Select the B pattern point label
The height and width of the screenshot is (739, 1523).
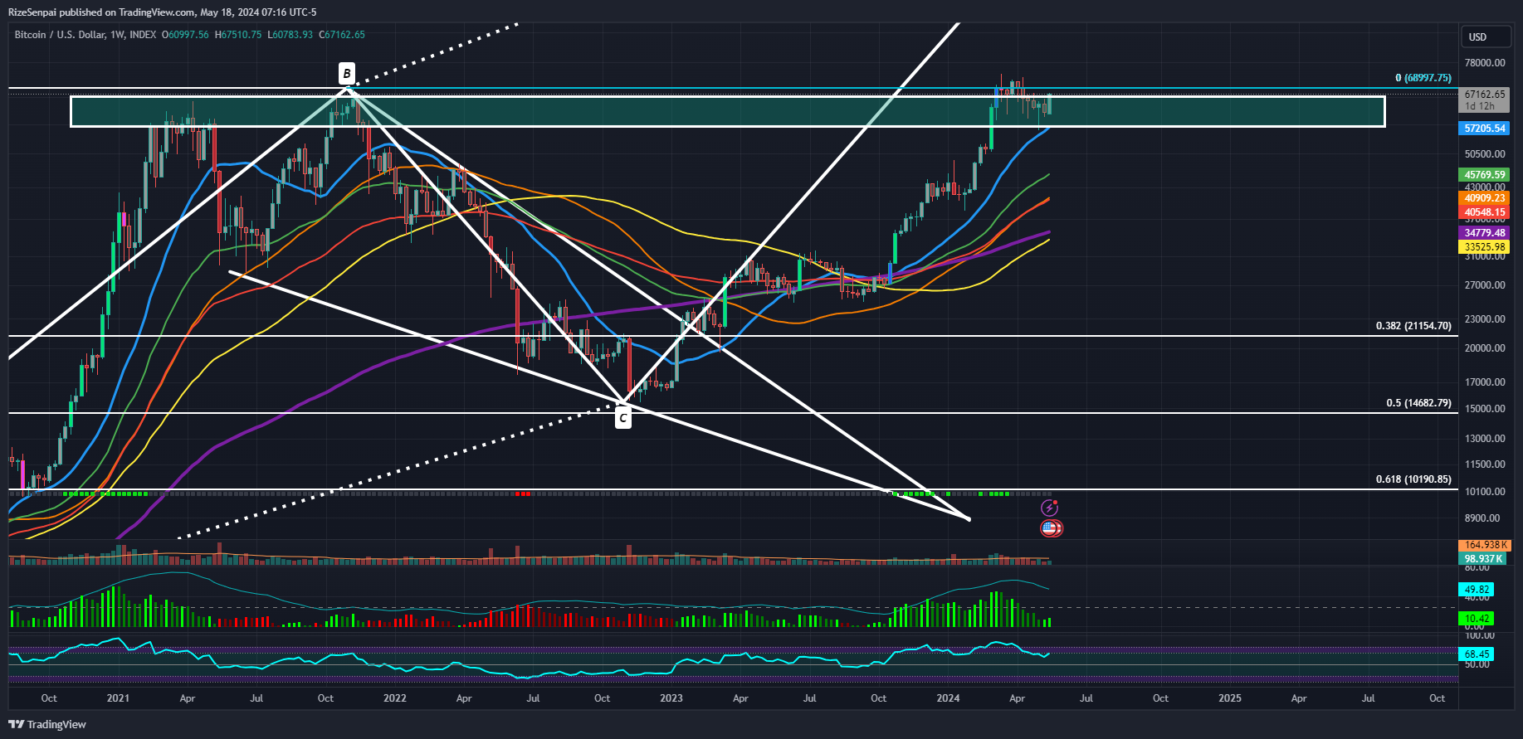point(347,73)
